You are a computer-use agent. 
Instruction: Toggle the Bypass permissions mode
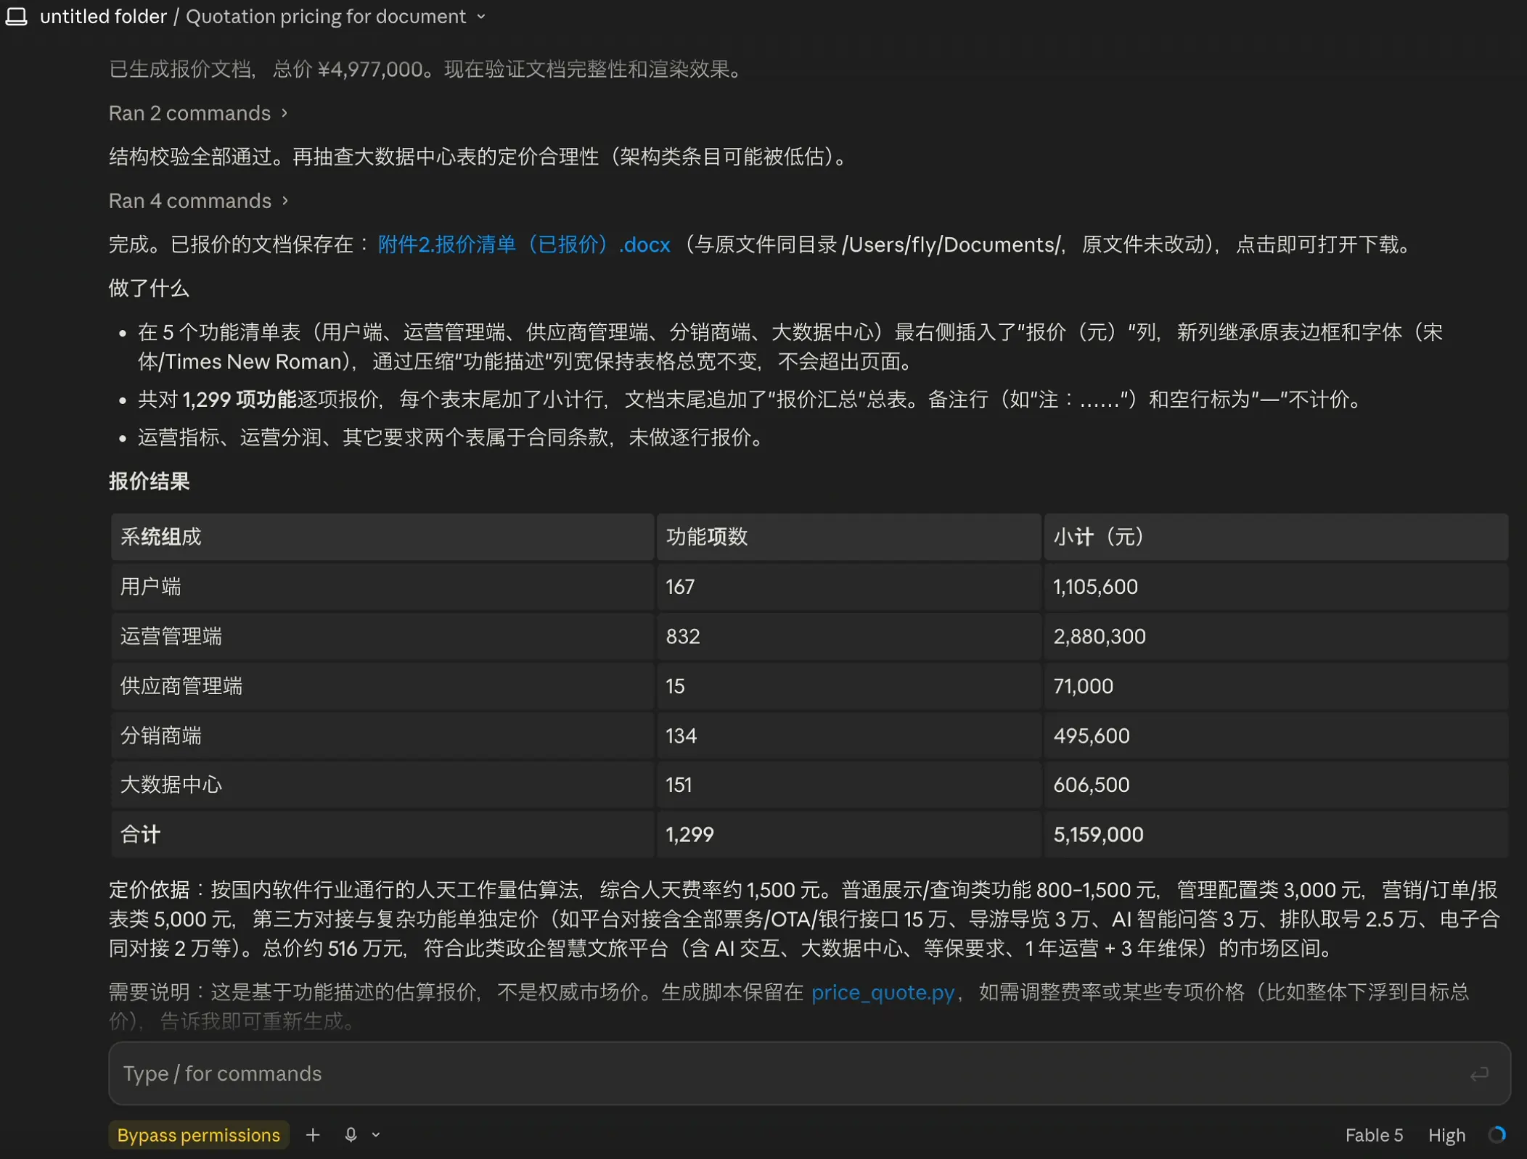coord(198,1135)
